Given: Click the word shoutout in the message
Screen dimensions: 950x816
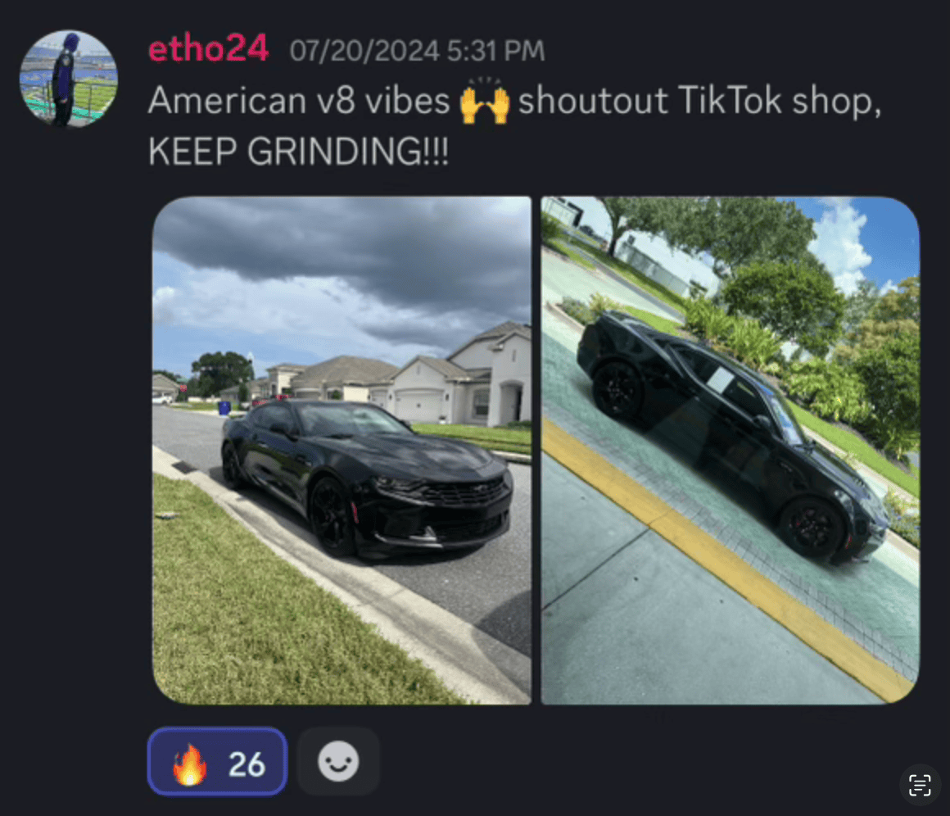Looking at the screenshot, I should (593, 100).
